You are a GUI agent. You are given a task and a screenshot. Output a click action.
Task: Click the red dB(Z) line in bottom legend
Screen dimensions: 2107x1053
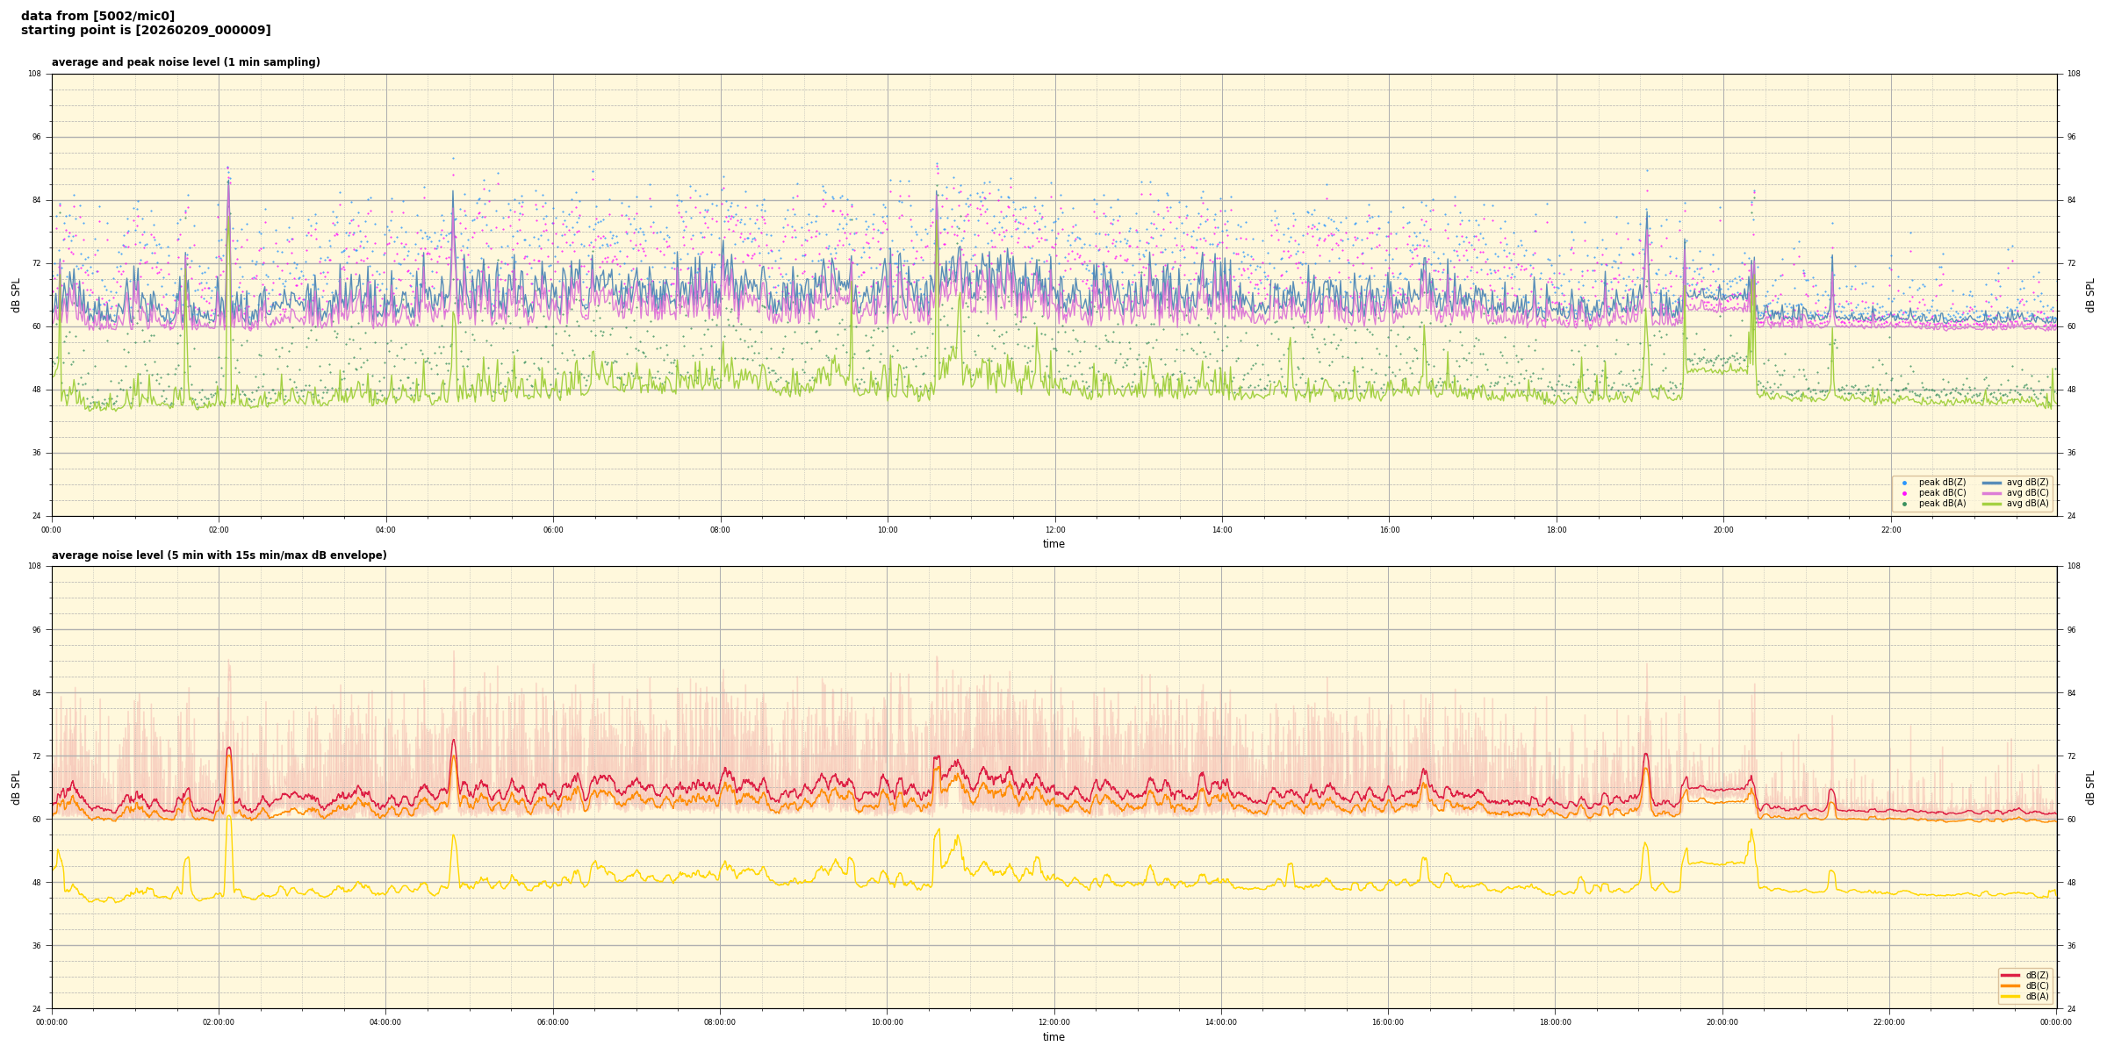tap(2010, 975)
